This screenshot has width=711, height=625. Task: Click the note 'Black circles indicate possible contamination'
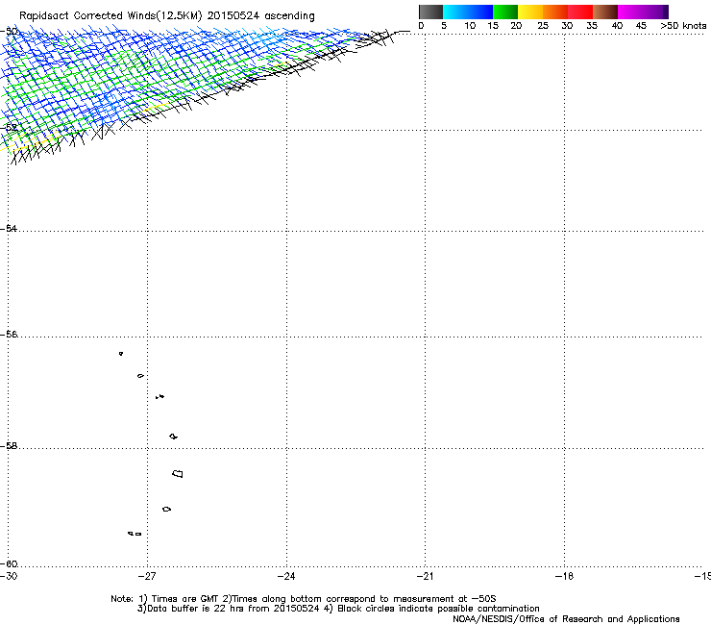[438, 609]
